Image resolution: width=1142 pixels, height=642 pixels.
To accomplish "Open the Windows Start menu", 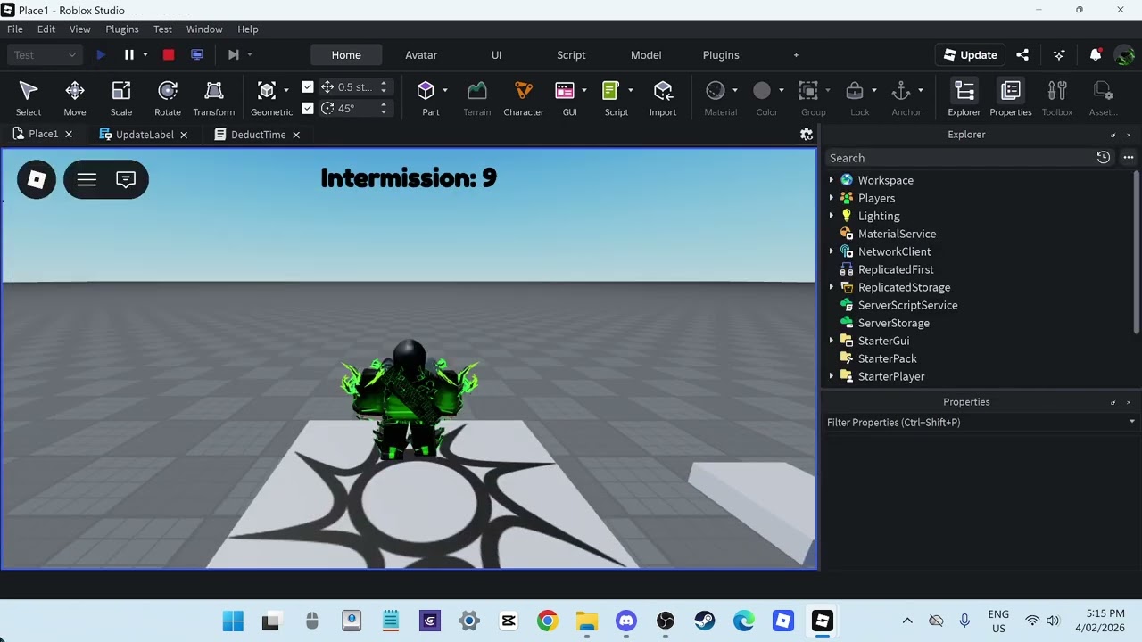I will [x=233, y=621].
